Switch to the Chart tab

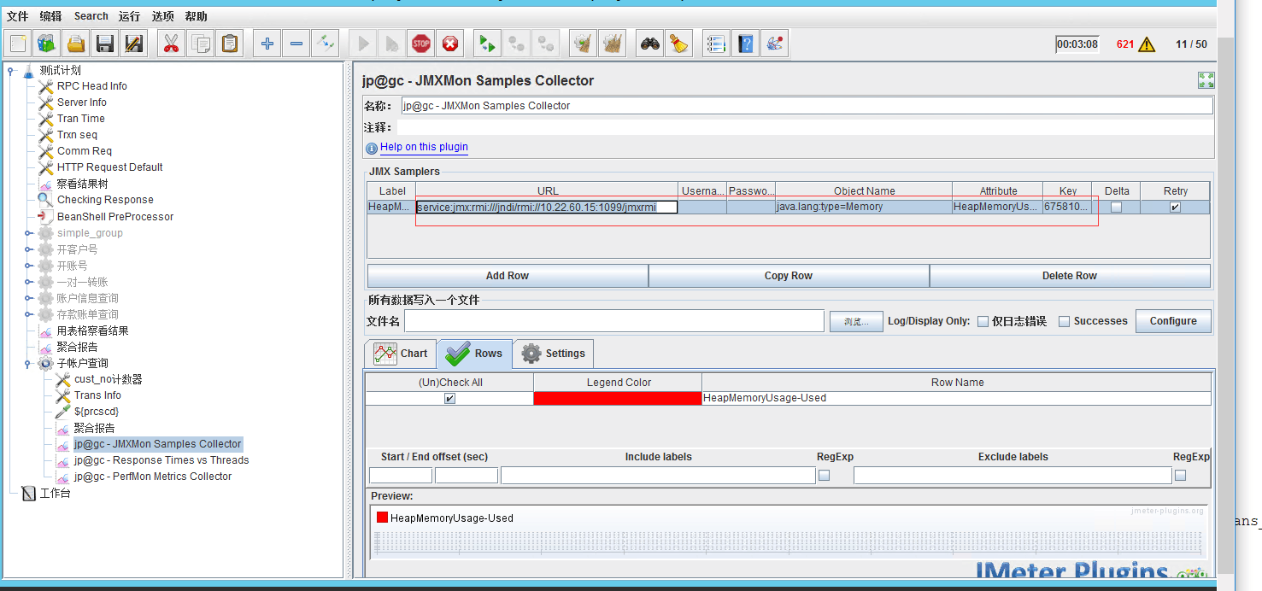point(400,353)
